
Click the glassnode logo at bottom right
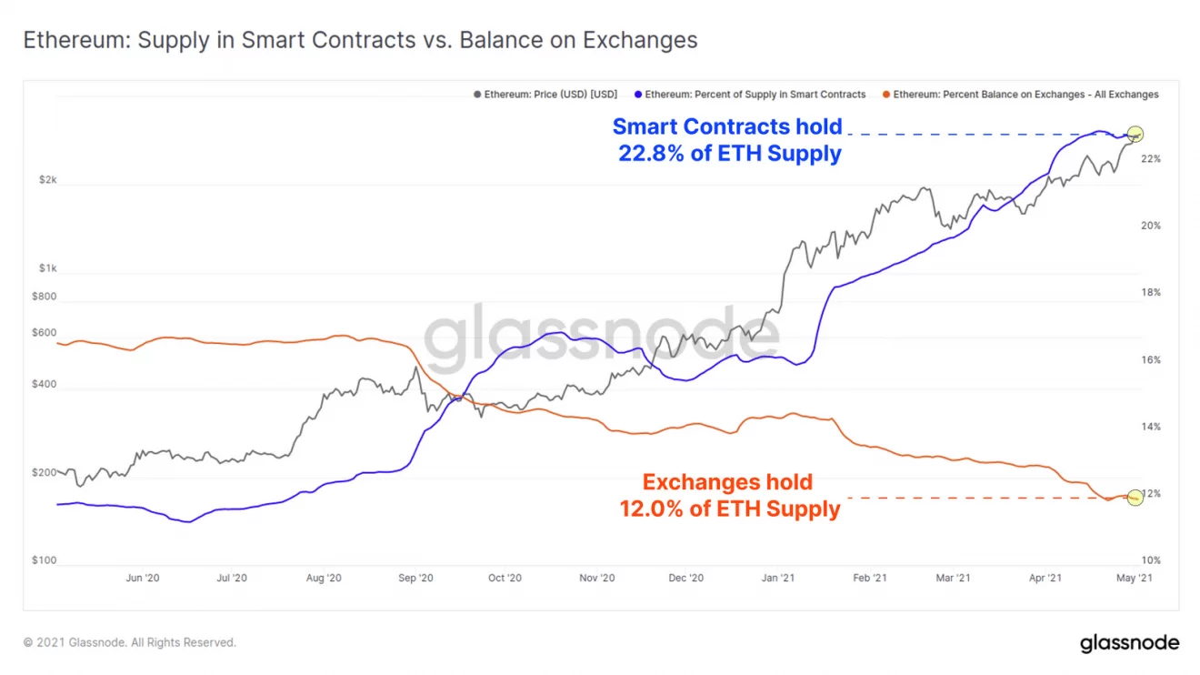tap(1129, 643)
